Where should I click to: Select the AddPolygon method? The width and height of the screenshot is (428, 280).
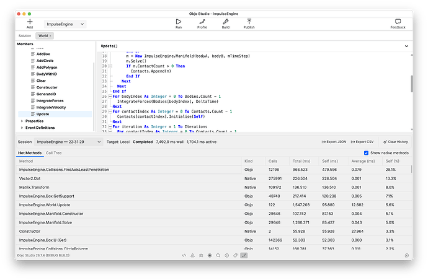tap(55, 68)
